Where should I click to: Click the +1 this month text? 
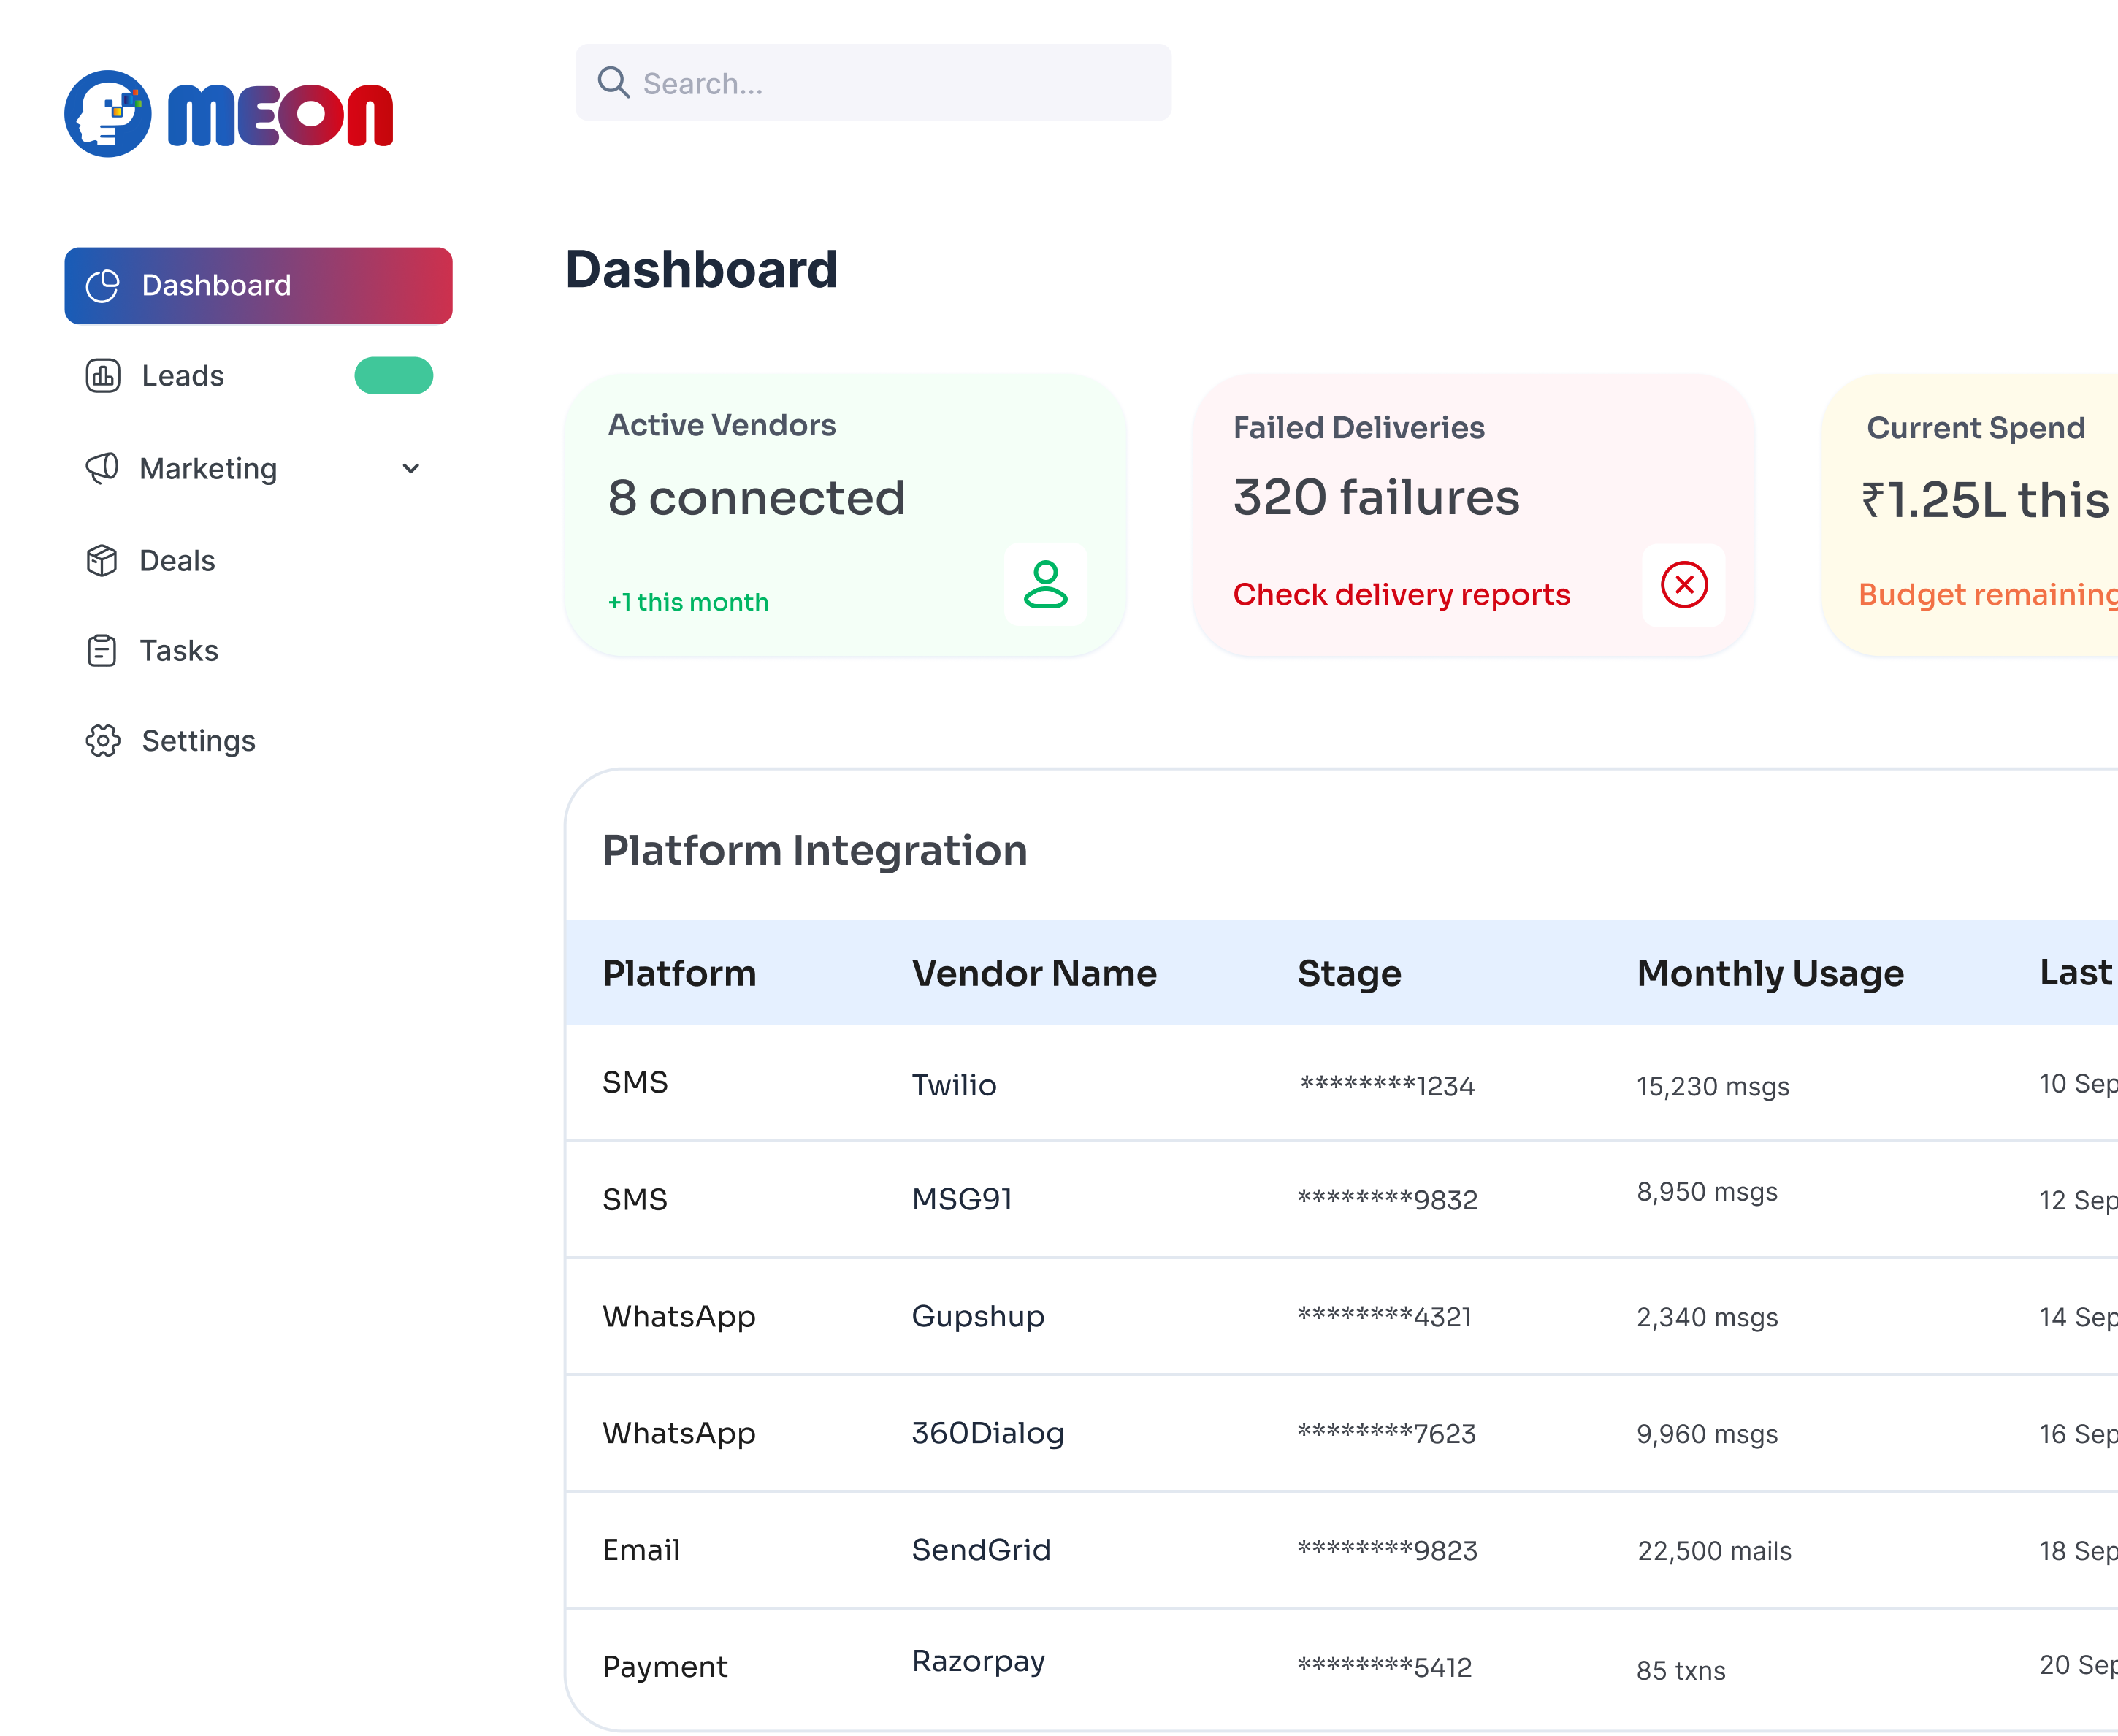(x=688, y=602)
